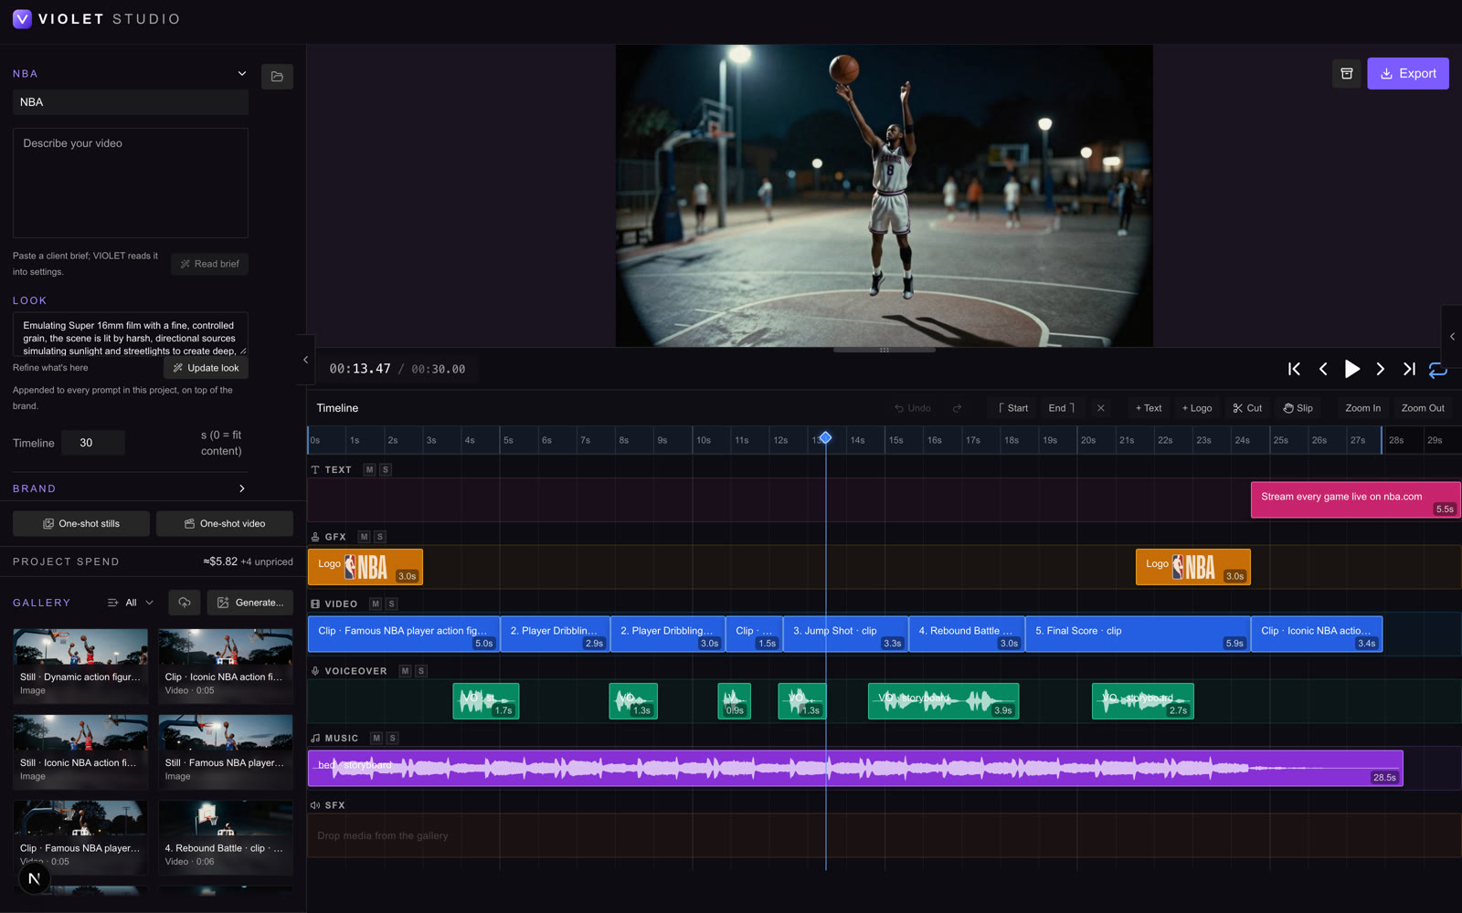Select the 'Stream every game live' text clip
This screenshot has height=913, width=1462.
(1355, 500)
